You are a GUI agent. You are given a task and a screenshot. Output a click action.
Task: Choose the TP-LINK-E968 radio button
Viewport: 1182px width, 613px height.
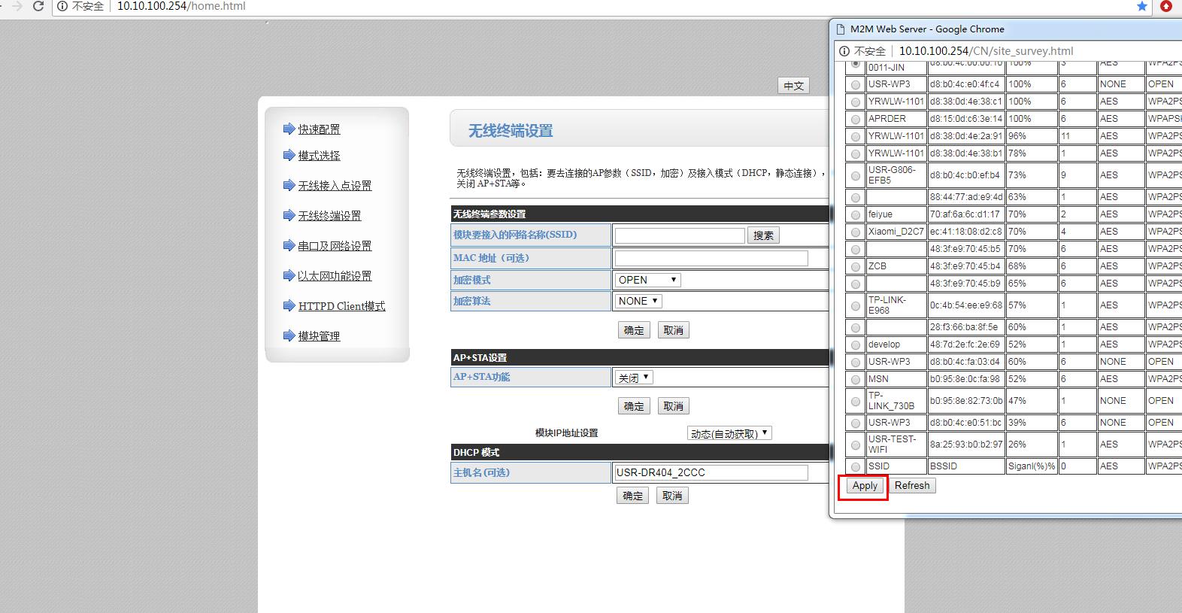pyautogui.click(x=855, y=305)
